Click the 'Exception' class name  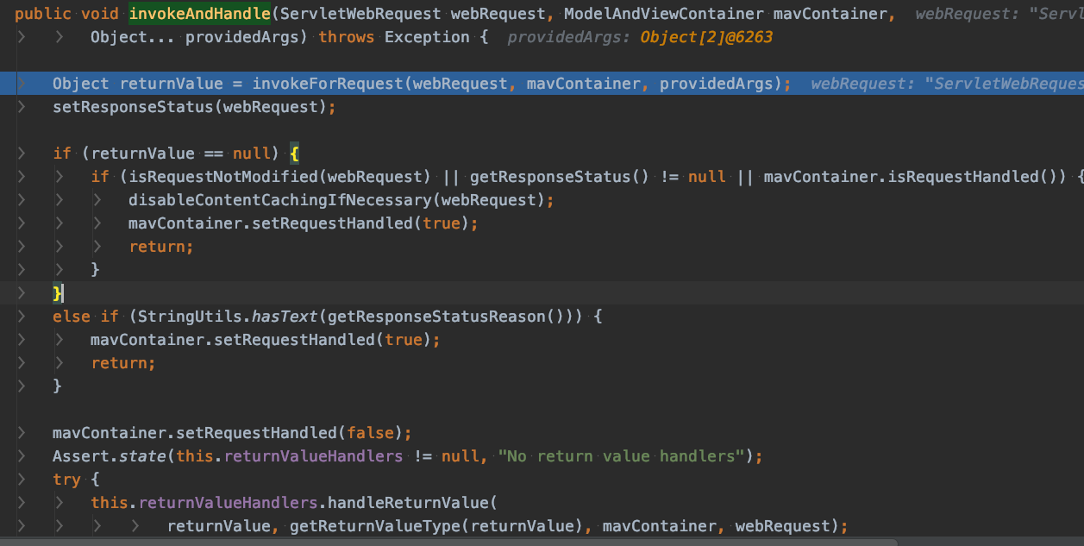pos(427,37)
